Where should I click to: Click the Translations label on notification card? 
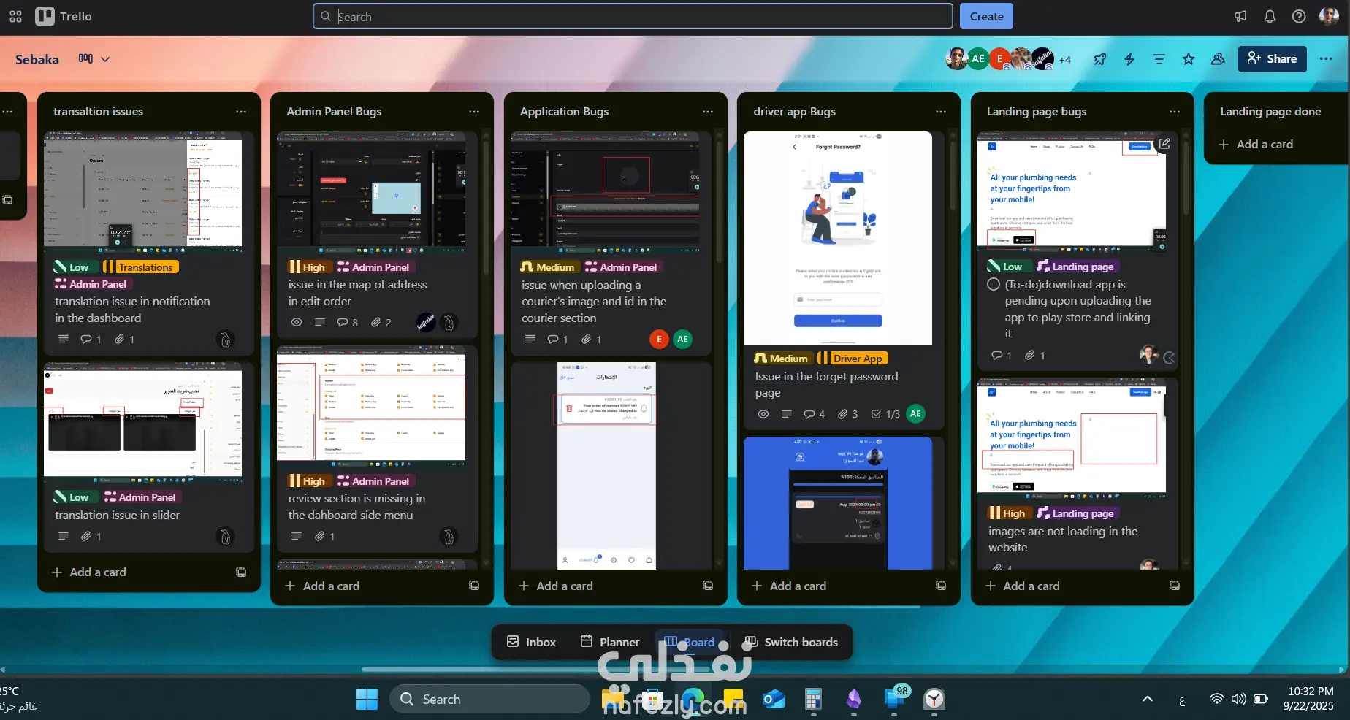tap(140, 267)
